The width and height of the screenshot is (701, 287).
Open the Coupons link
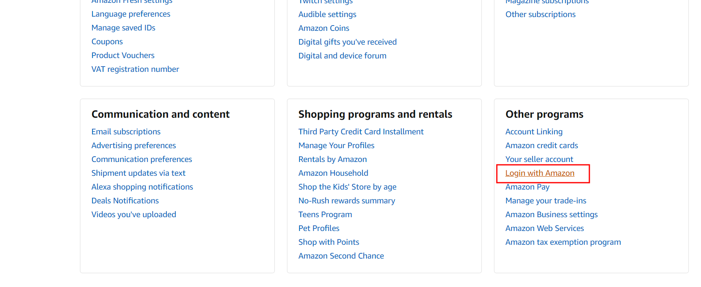click(x=107, y=42)
